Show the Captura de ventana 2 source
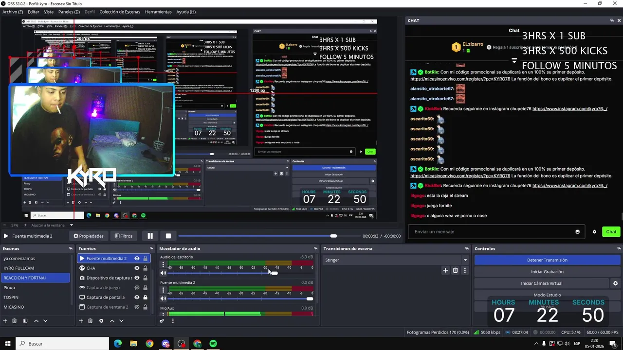Screen dimensions: 623x350 (x=137, y=307)
